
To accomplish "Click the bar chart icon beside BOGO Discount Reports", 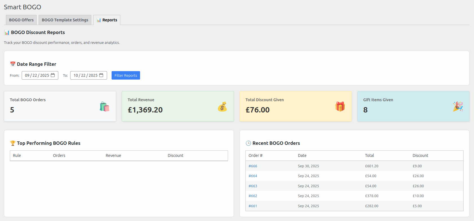I will pyautogui.click(x=7, y=33).
